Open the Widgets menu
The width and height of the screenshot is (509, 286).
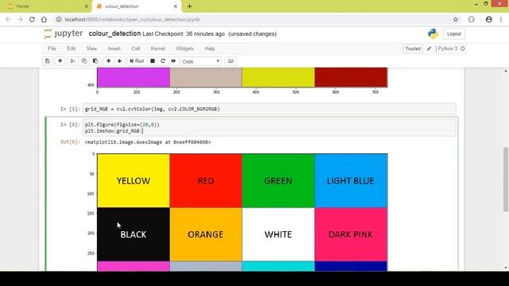(185, 48)
